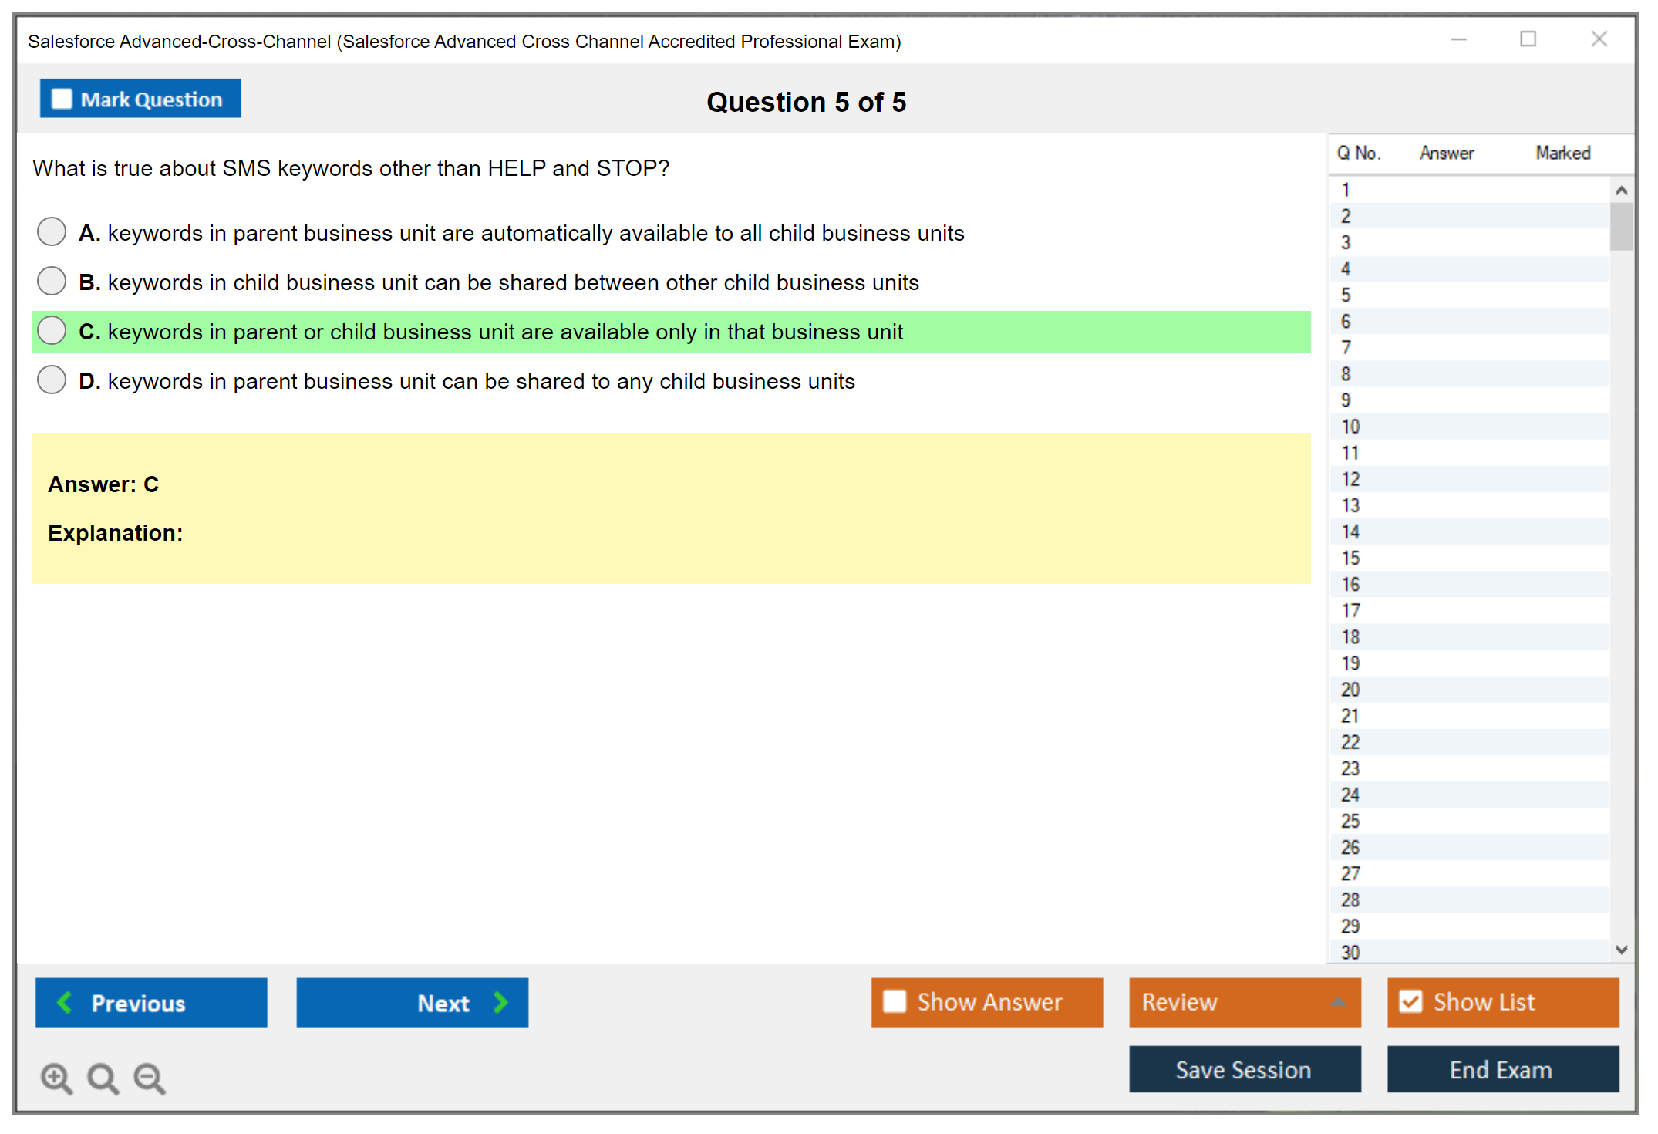Viewport: 1658px width, 1134px height.
Task: Toggle the Mark Question checkbox
Action: [x=62, y=100]
